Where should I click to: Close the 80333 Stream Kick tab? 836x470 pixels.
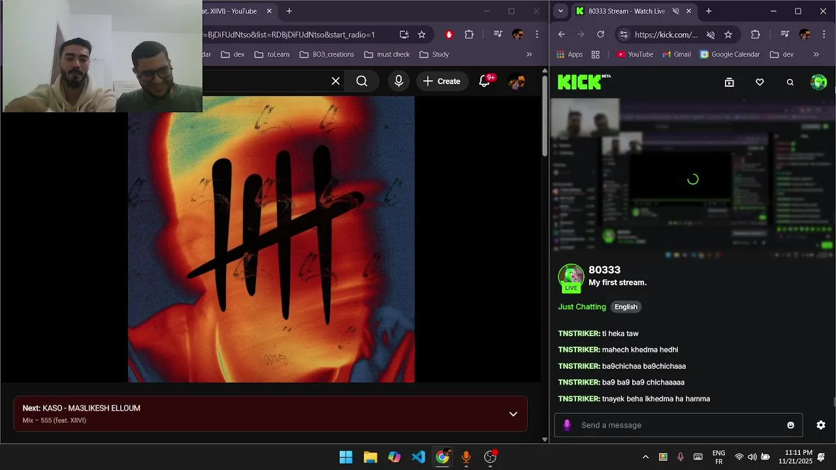point(688,11)
